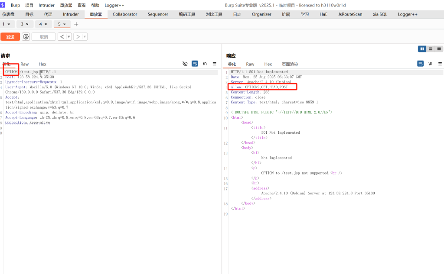Open request panel hamburger menu

pyautogui.click(x=215, y=64)
